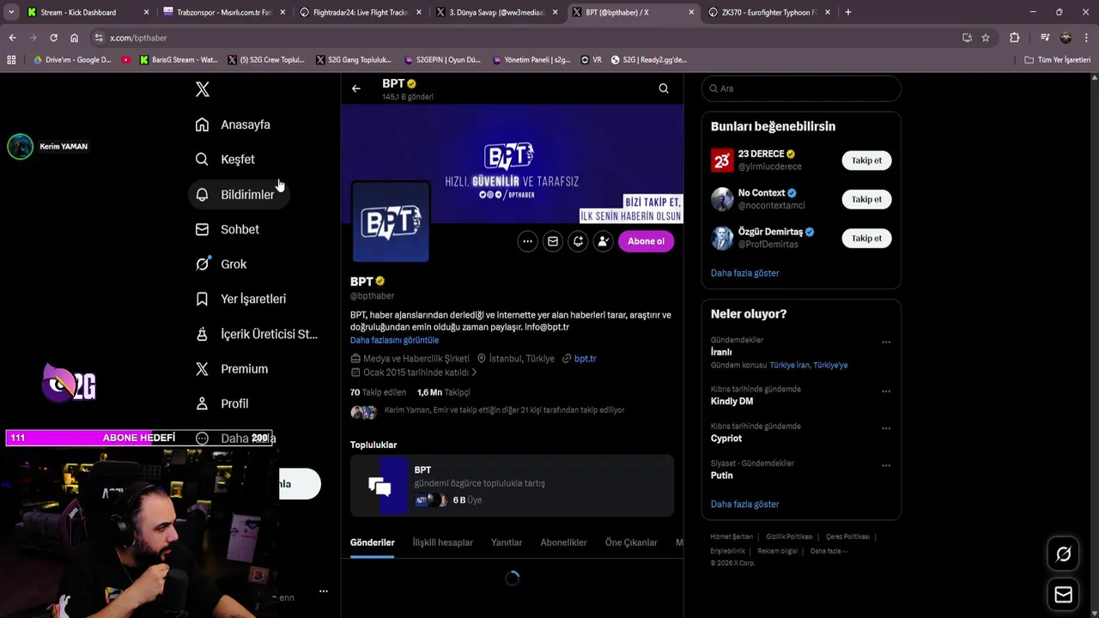Reload the page in Chrome toolbar
The height and width of the screenshot is (618, 1099).
click(53, 38)
